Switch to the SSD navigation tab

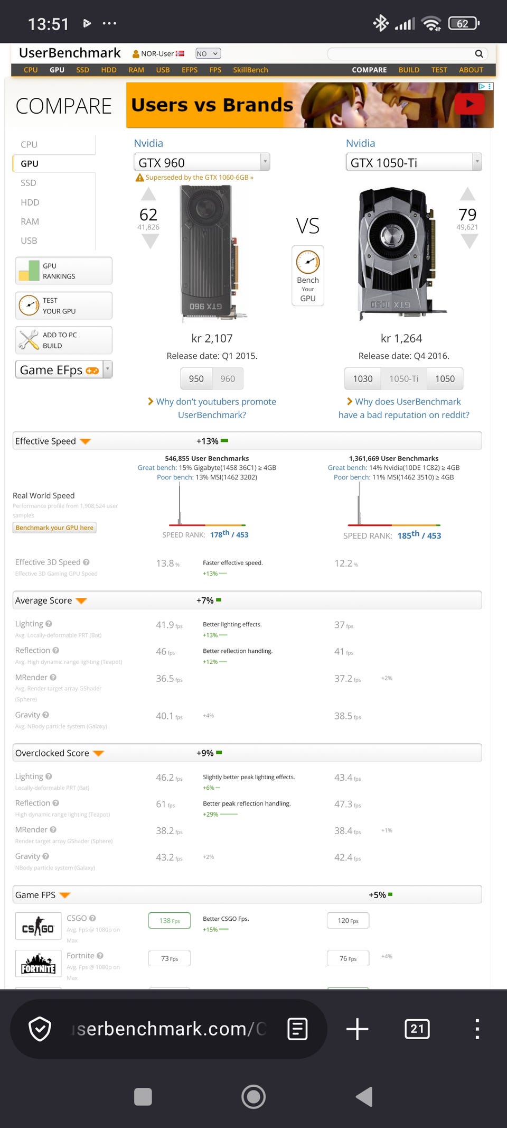click(x=82, y=70)
